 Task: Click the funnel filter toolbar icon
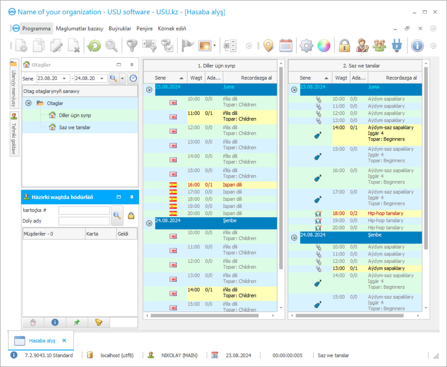pos(132,46)
